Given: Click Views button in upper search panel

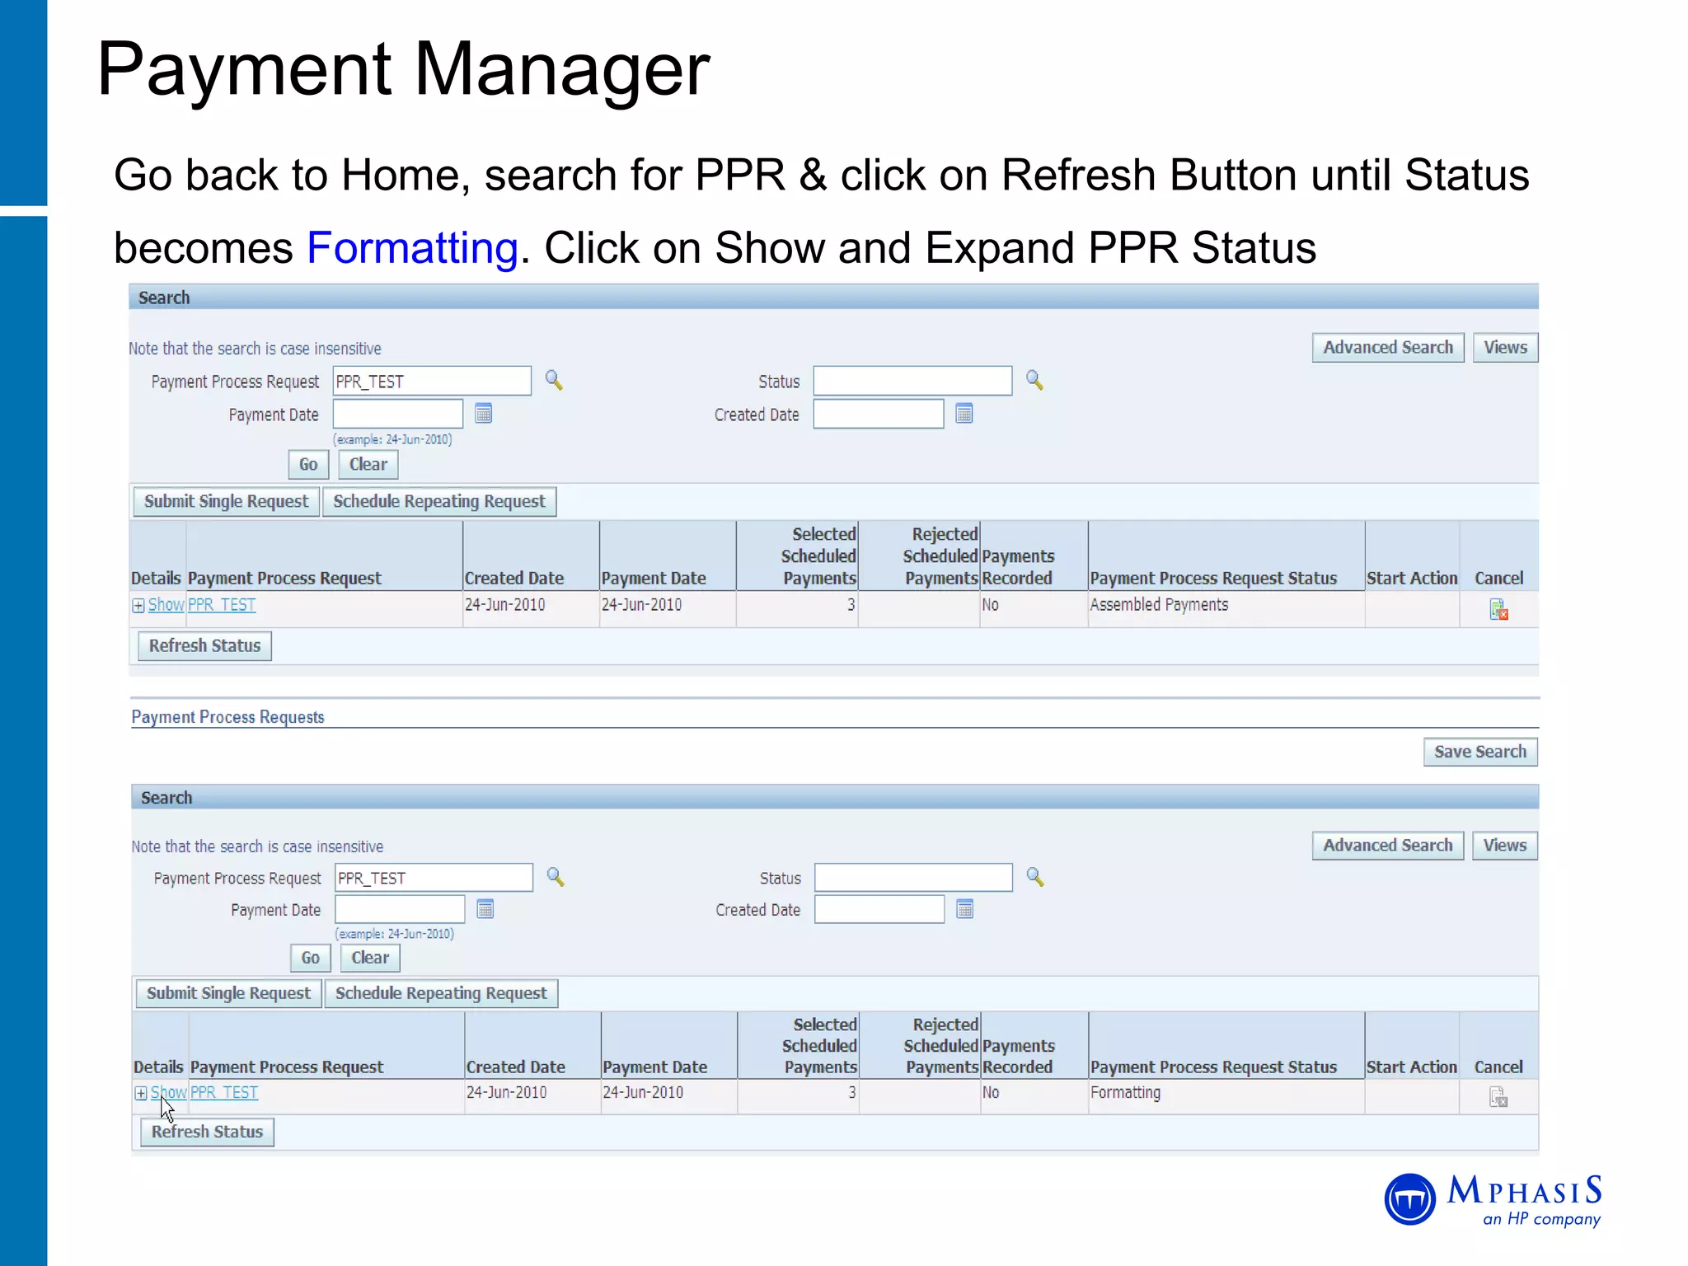Looking at the screenshot, I should [x=1505, y=348].
